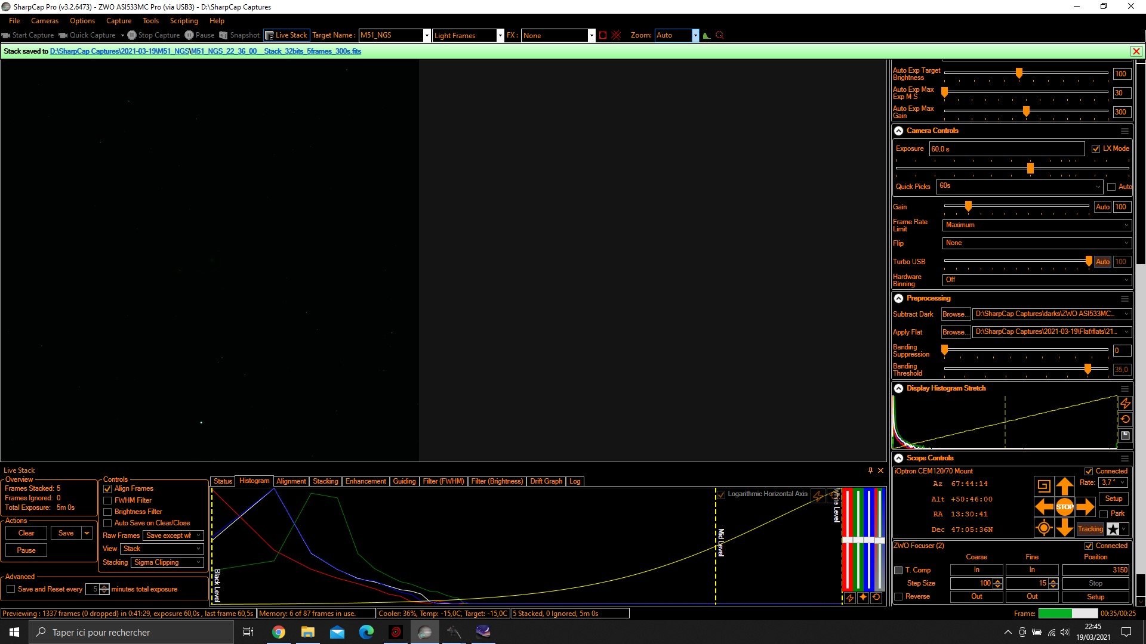Open the Camera Controls panel menu icon
This screenshot has width=1146, height=644.
pos(1125,131)
